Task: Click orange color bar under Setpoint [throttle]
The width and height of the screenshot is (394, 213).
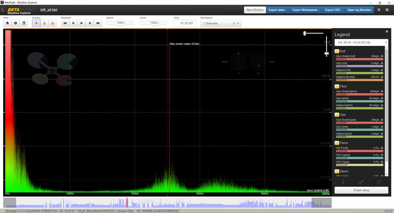Action: (360, 80)
